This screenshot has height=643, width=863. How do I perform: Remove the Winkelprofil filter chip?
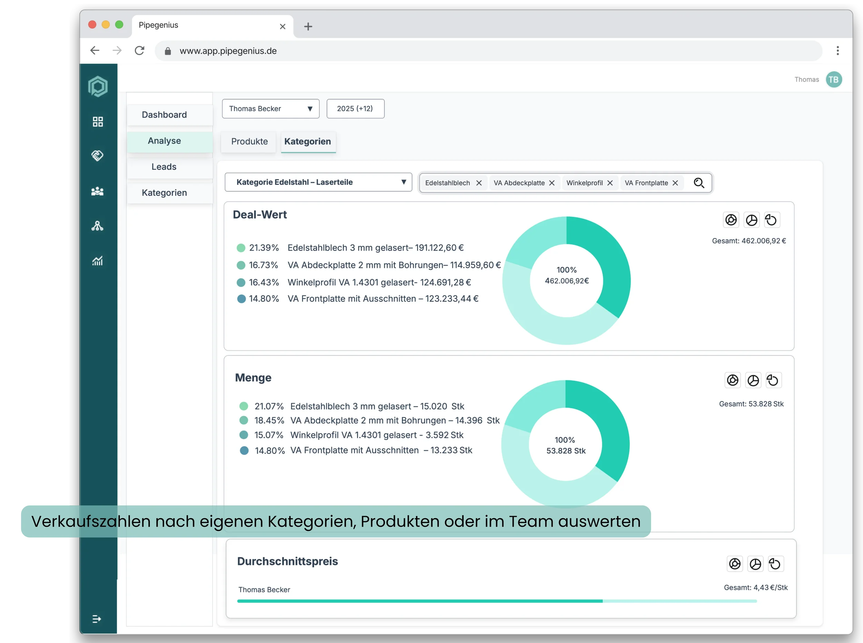click(610, 183)
